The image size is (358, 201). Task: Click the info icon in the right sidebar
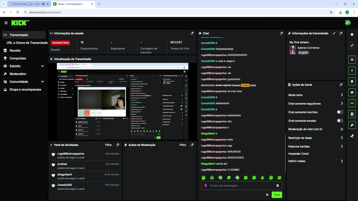352,34
